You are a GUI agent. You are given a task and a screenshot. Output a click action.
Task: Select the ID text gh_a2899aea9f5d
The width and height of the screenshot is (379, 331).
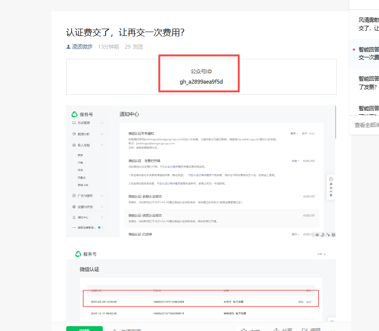[201, 82]
